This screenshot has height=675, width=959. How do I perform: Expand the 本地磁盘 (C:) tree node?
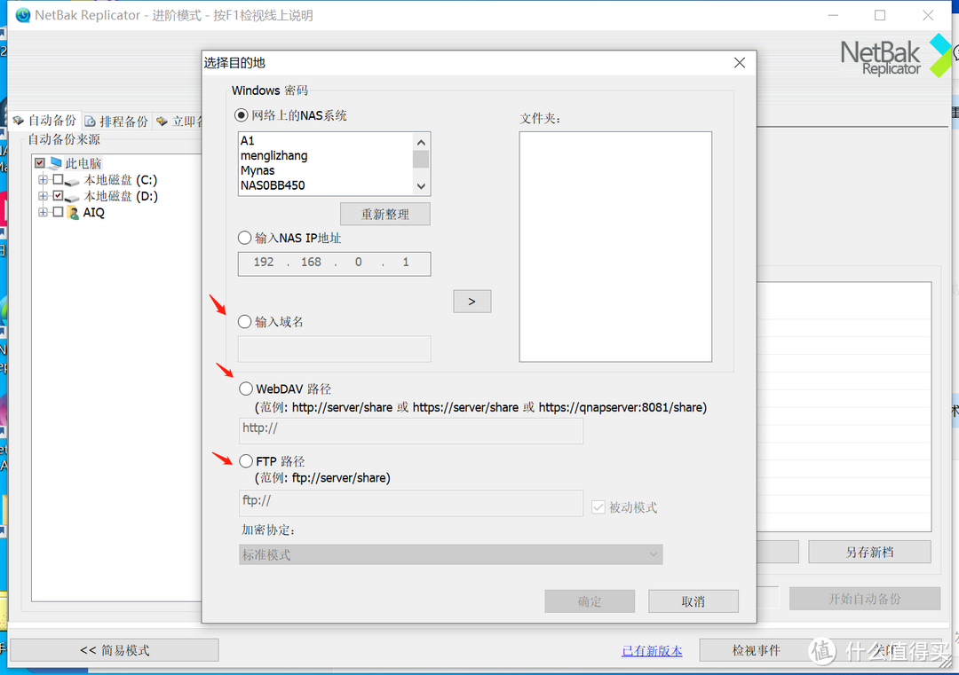click(42, 179)
